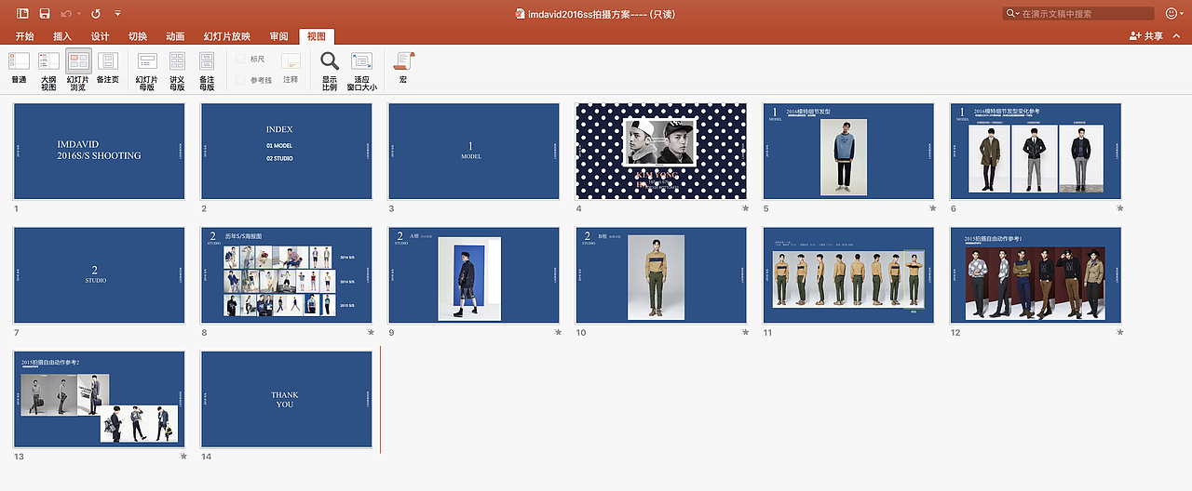Screen dimensions: 1192x491
Task: Select slide 13 自由动作参考2 thumbnail
Action: [x=100, y=399]
